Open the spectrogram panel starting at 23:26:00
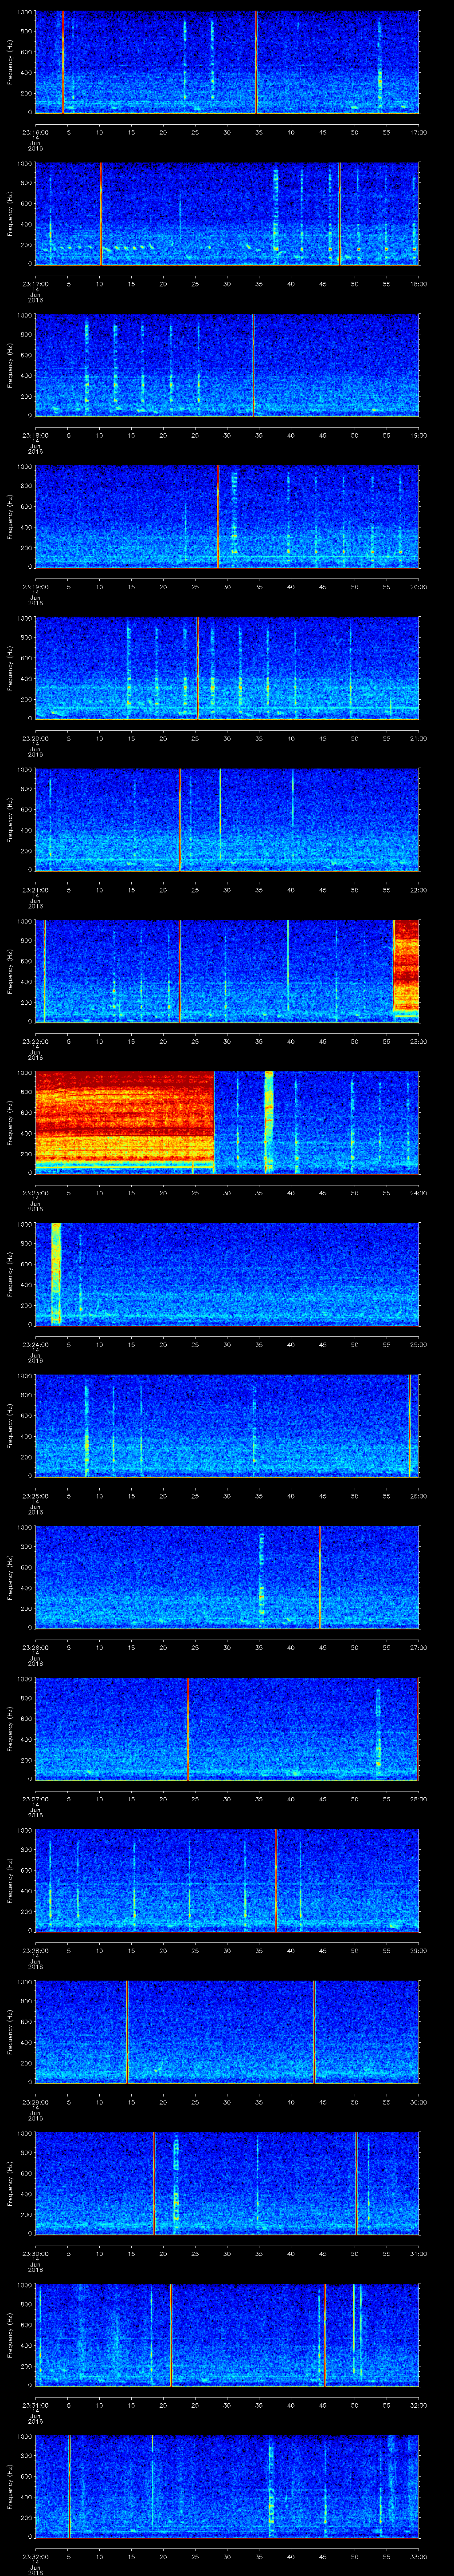 (x=227, y=1576)
